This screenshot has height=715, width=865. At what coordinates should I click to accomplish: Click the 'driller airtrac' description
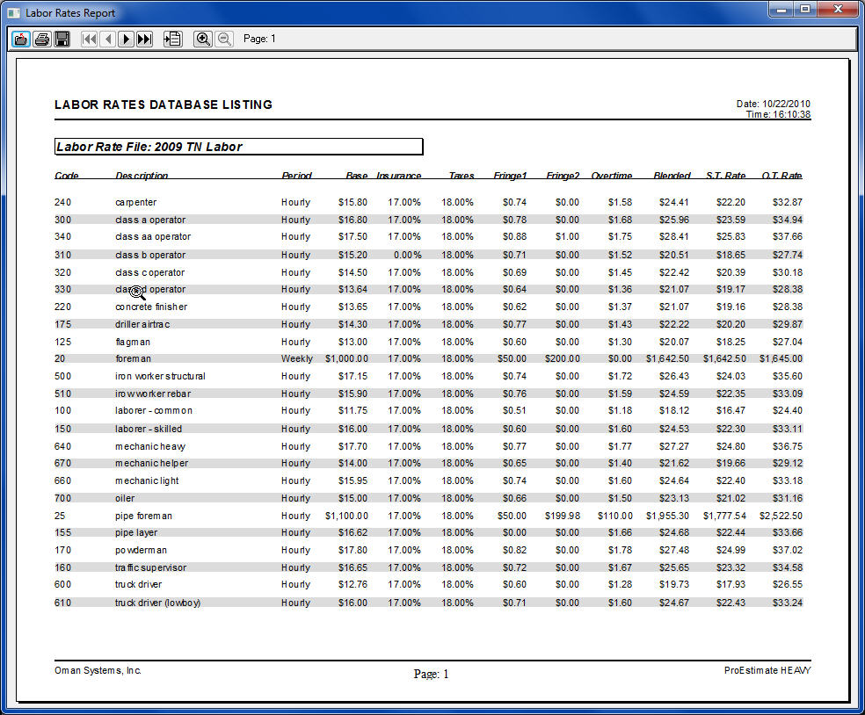pos(142,324)
